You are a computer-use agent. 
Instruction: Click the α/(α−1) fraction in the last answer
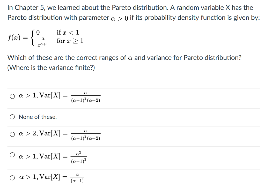click(x=77, y=178)
